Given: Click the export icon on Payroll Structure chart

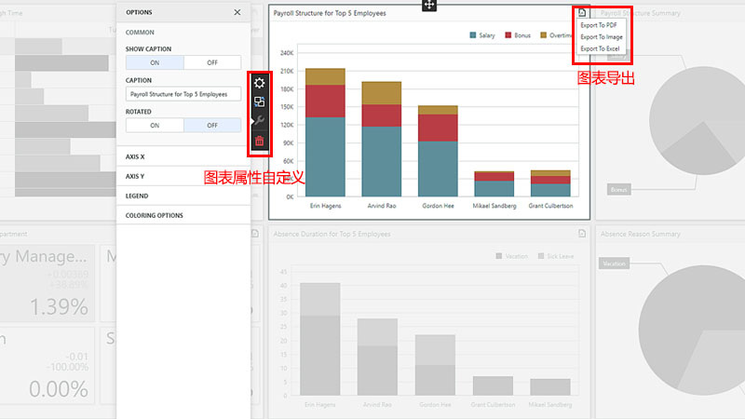Looking at the screenshot, I should (x=581, y=13).
